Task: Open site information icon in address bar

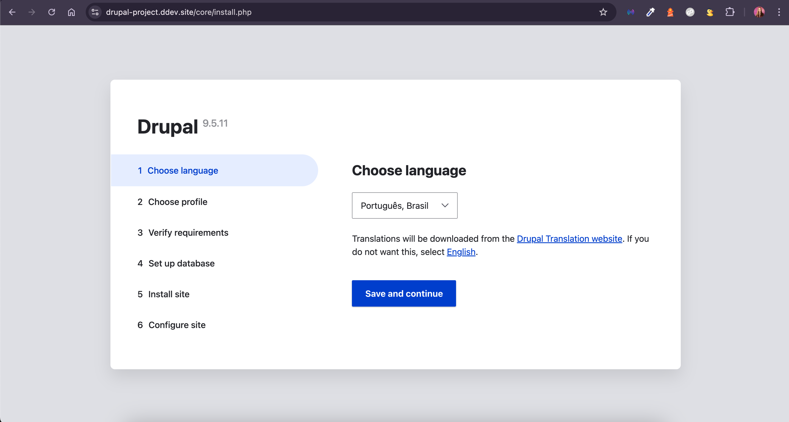Action: click(x=95, y=12)
